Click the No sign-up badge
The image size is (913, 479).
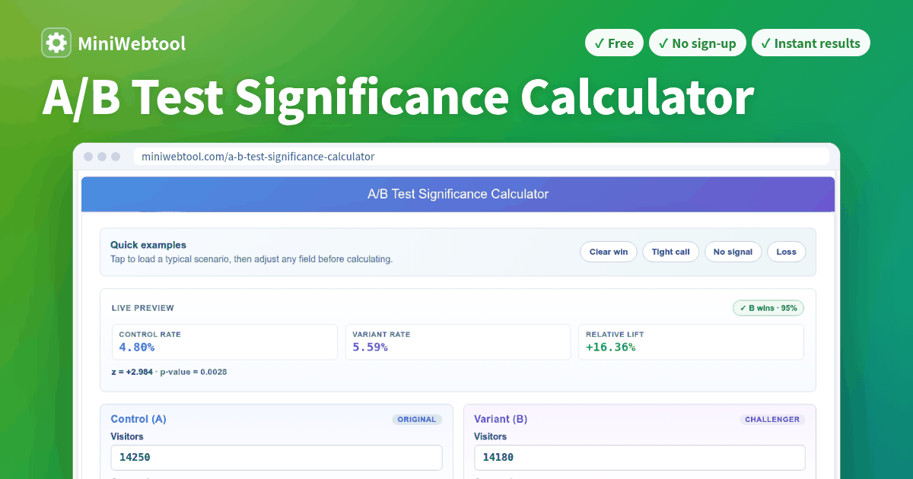pos(697,43)
